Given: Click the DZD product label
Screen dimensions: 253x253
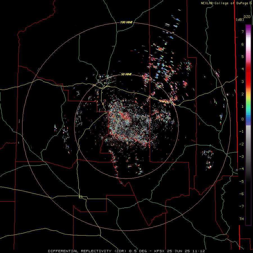Looking at the screenshot, I should click(247, 17).
